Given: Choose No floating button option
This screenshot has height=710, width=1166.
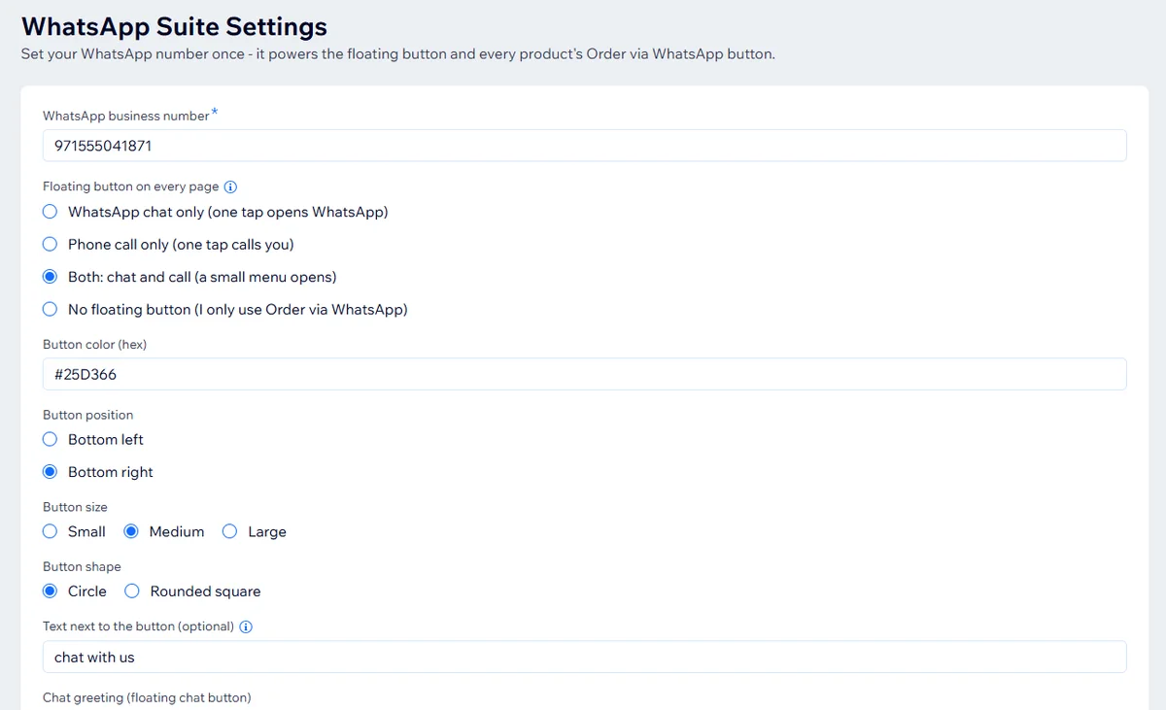Looking at the screenshot, I should pyautogui.click(x=50, y=310).
